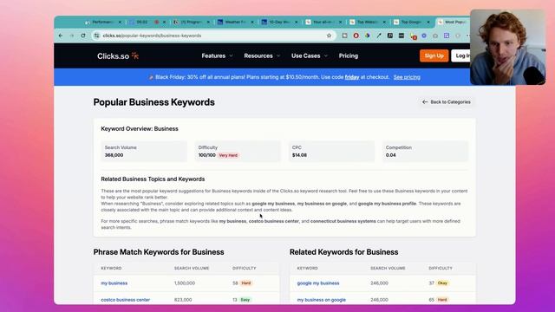The height and width of the screenshot is (312, 555).
Task: Click the browser forward arrow
Action: click(72, 36)
